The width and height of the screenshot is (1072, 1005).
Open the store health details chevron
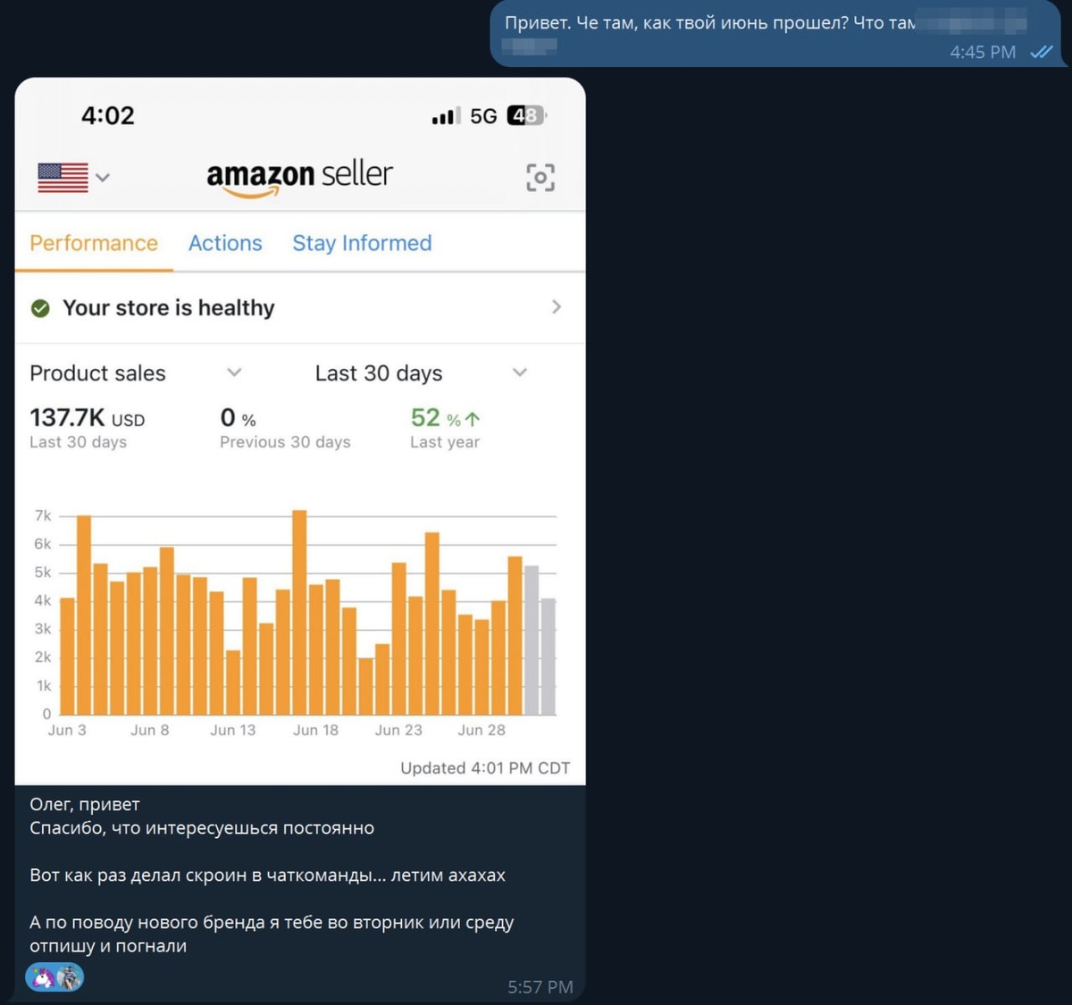coord(557,307)
